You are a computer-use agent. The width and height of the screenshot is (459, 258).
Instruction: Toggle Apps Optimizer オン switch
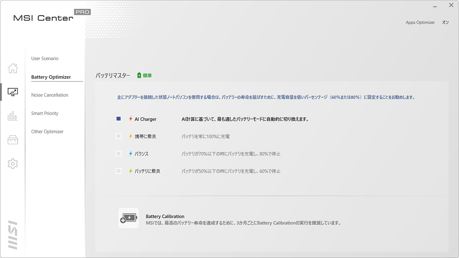[x=445, y=23]
